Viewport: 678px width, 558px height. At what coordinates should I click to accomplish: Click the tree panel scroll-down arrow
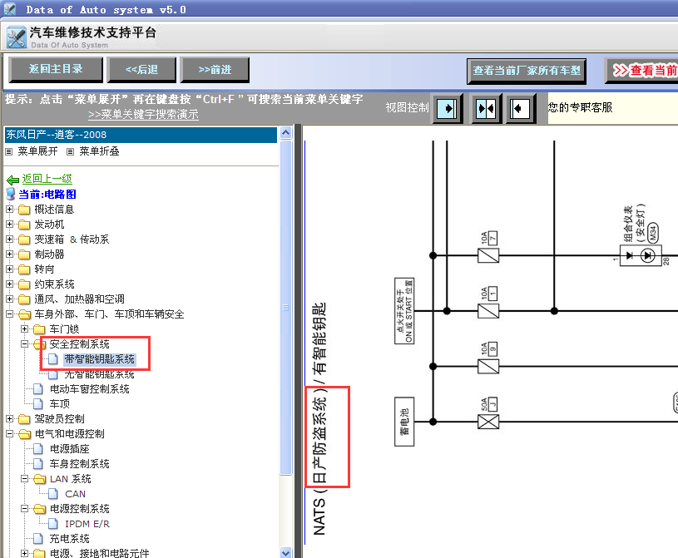click(286, 552)
